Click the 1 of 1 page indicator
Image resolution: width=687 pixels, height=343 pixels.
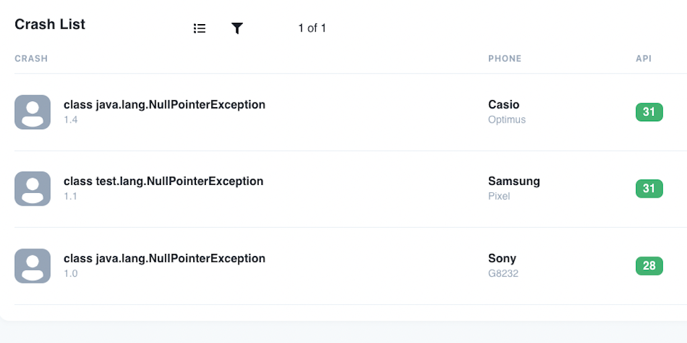(x=312, y=28)
